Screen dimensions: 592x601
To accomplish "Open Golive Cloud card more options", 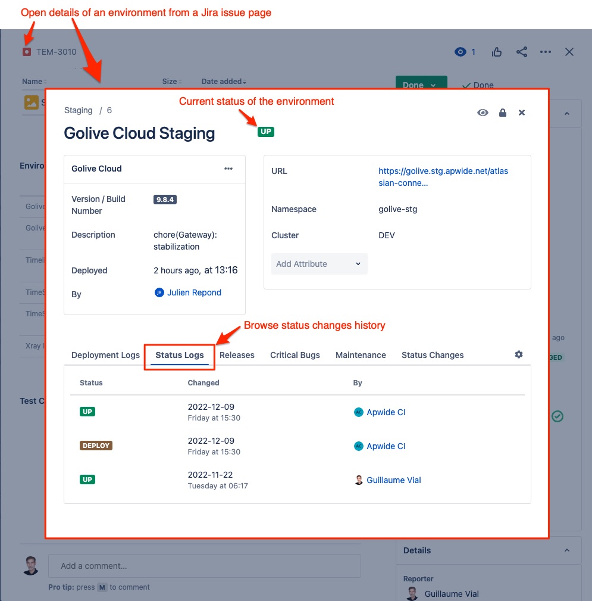I will [x=228, y=169].
